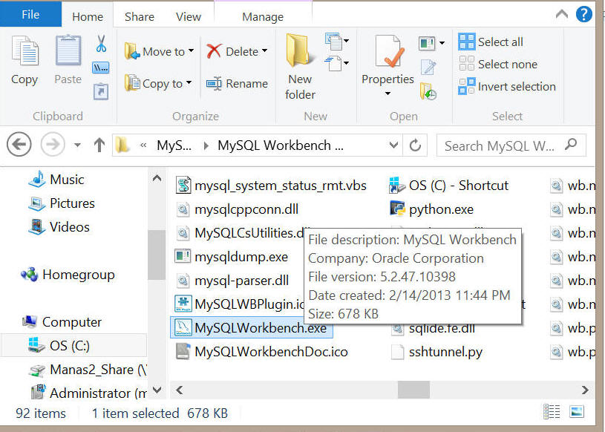Image resolution: width=605 pixels, height=432 pixels.
Task: Expand the Properties dropdown arrow
Action: point(387,94)
